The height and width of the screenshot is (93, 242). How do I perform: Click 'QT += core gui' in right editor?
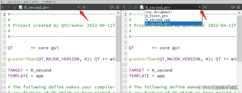[x=154, y=48]
